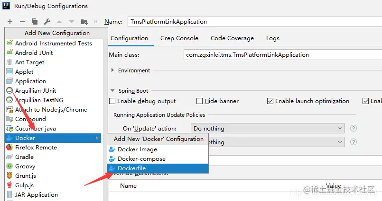Click the Move into new folder icon

[x=84, y=22]
